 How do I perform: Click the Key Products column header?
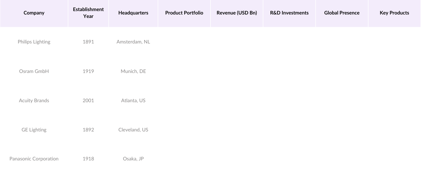[x=394, y=13]
